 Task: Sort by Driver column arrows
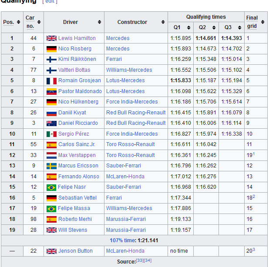coord(99,22)
